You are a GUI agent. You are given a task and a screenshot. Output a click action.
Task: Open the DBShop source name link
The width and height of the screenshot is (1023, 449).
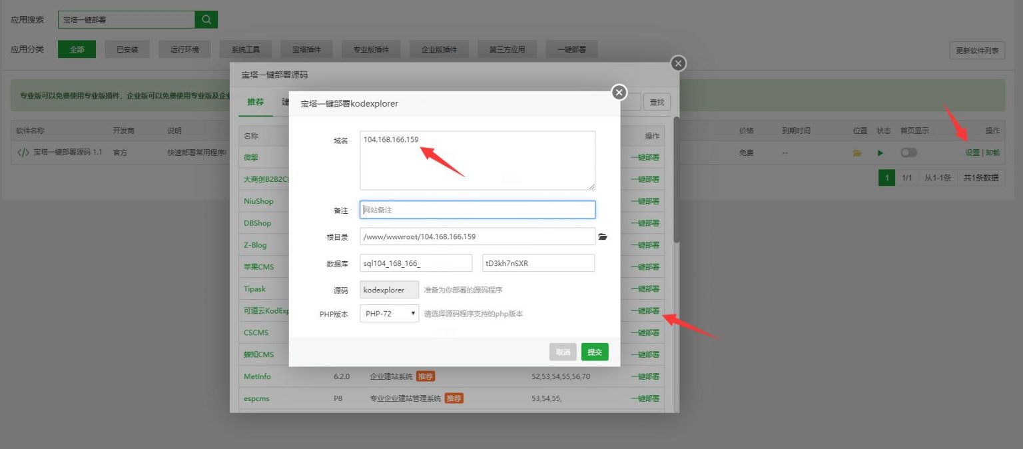coord(257,223)
